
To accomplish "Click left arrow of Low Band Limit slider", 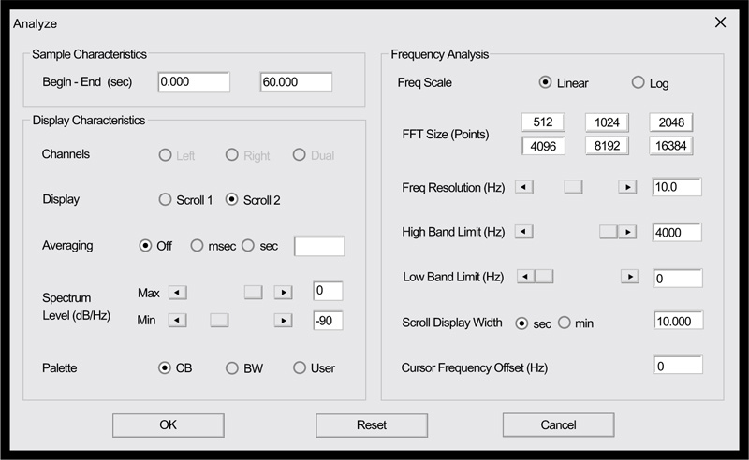I will tap(526, 277).
